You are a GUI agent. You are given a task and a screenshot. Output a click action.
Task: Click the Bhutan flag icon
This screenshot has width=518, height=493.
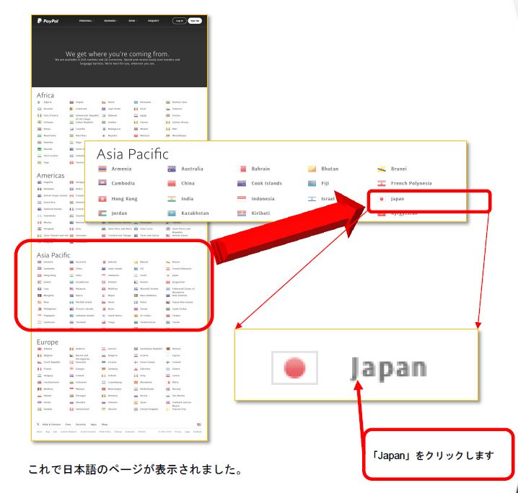coord(312,169)
